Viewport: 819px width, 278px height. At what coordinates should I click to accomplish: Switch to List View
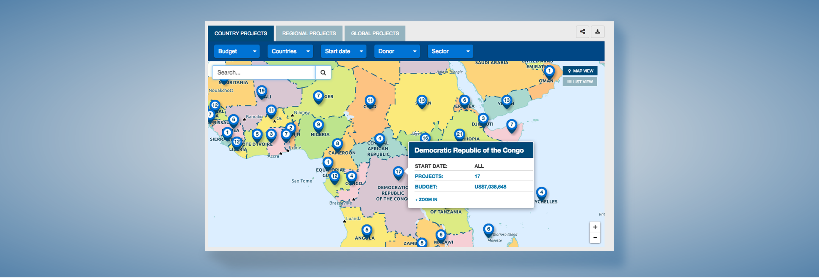(x=580, y=82)
